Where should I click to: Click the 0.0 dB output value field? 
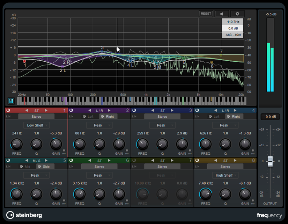coord(270,117)
